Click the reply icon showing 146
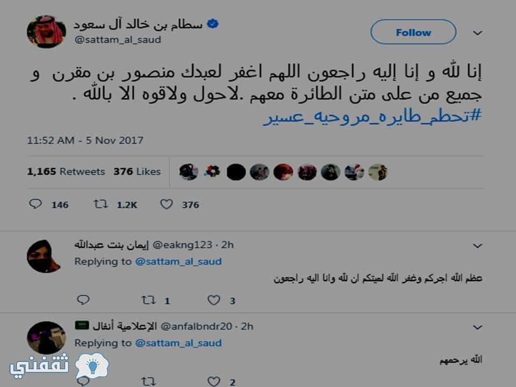 tap(35, 204)
